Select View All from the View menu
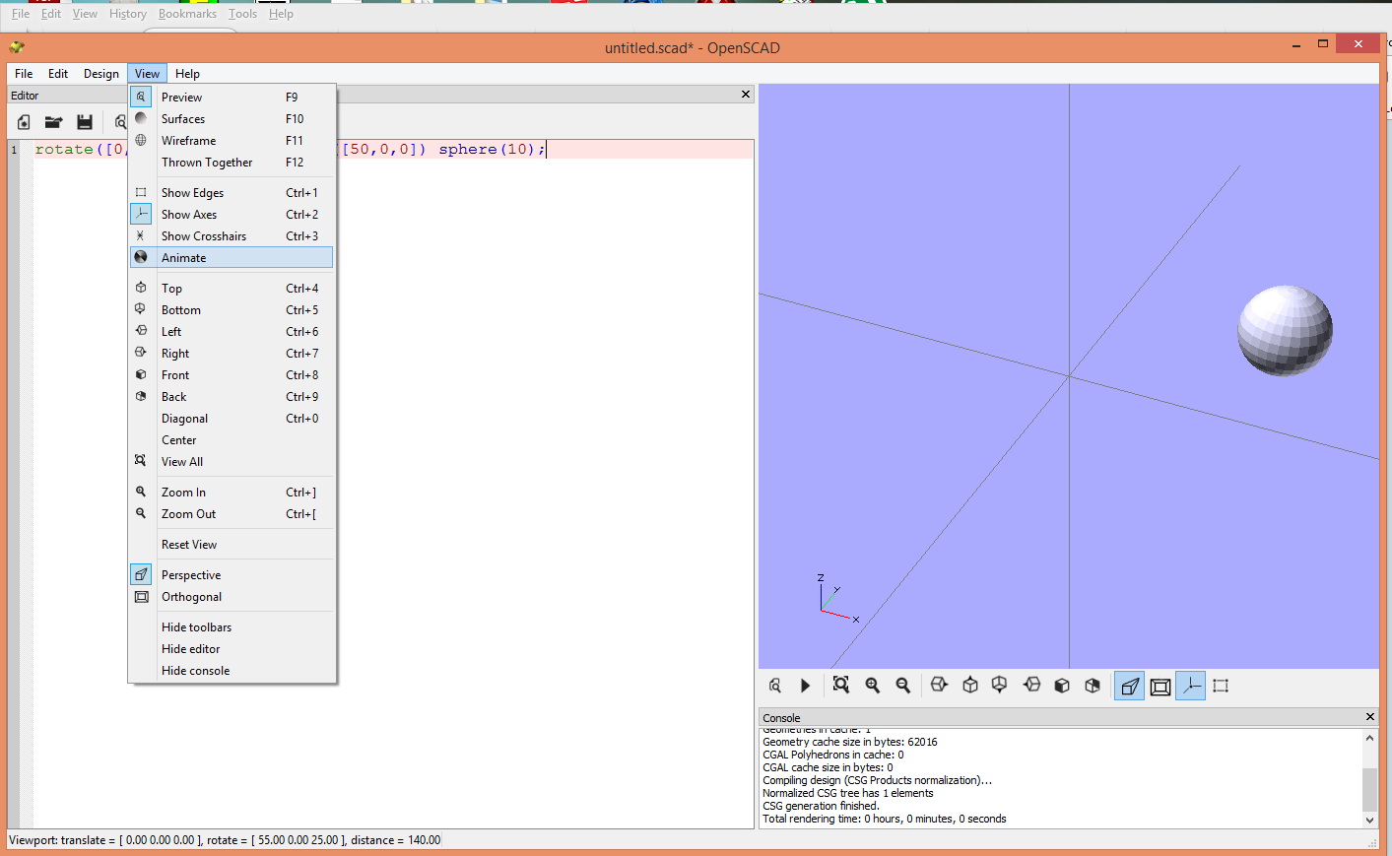The height and width of the screenshot is (856, 1392). coord(179,461)
